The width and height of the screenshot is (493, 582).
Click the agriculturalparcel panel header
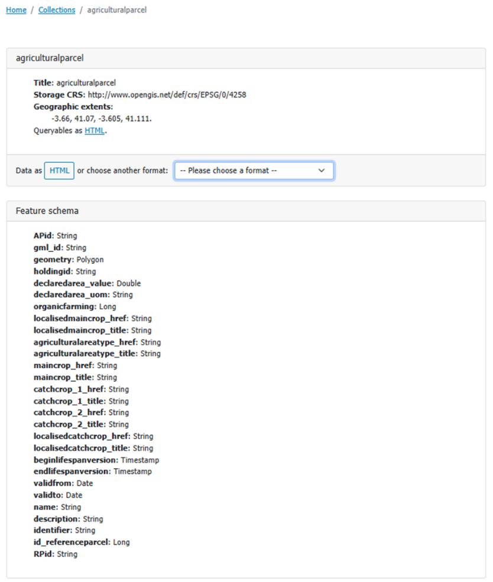pyautogui.click(x=50, y=58)
